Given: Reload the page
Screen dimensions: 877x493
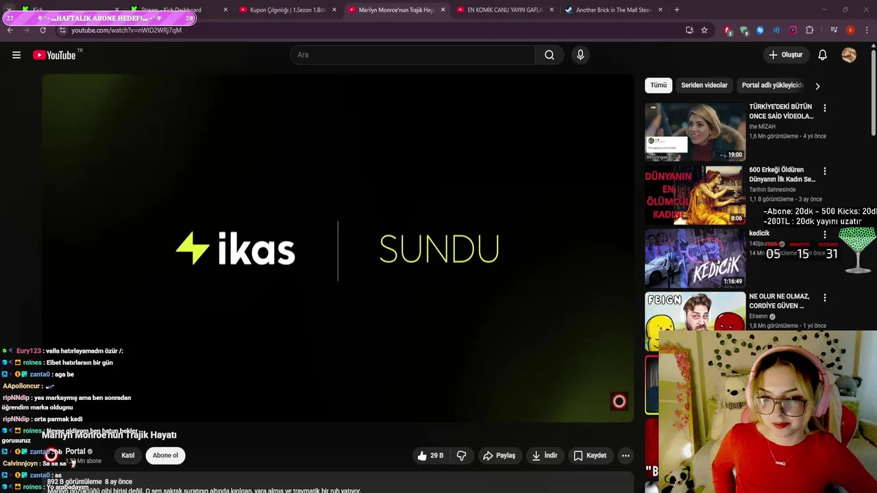Looking at the screenshot, I should tap(42, 30).
